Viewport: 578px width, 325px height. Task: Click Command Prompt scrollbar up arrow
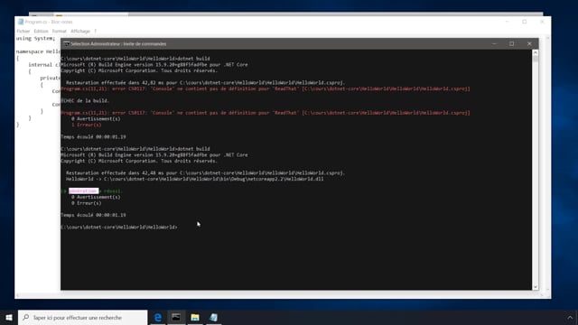(x=536, y=52)
